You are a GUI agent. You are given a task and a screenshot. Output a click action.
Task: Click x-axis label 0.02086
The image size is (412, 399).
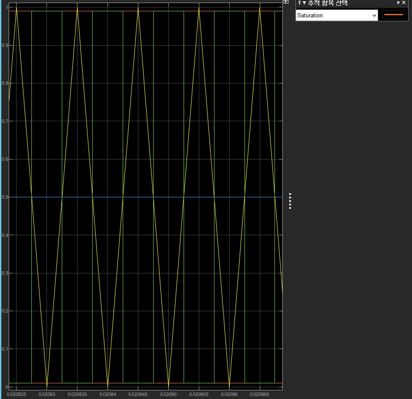(x=229, y=394)
